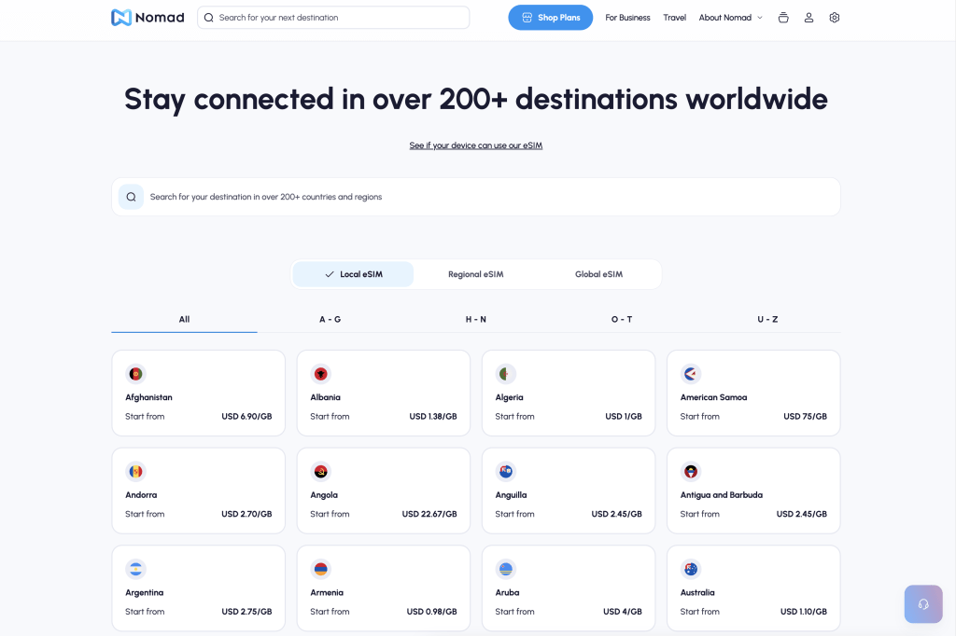Open the shopping cart icon
The image size is (956, 636).
[783, 18]
